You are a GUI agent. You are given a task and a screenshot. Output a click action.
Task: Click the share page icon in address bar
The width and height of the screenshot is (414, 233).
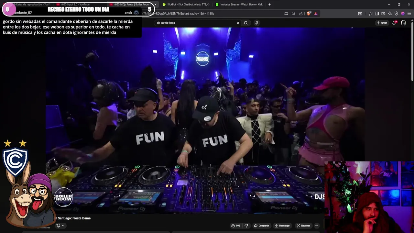[x=301, y=14]
